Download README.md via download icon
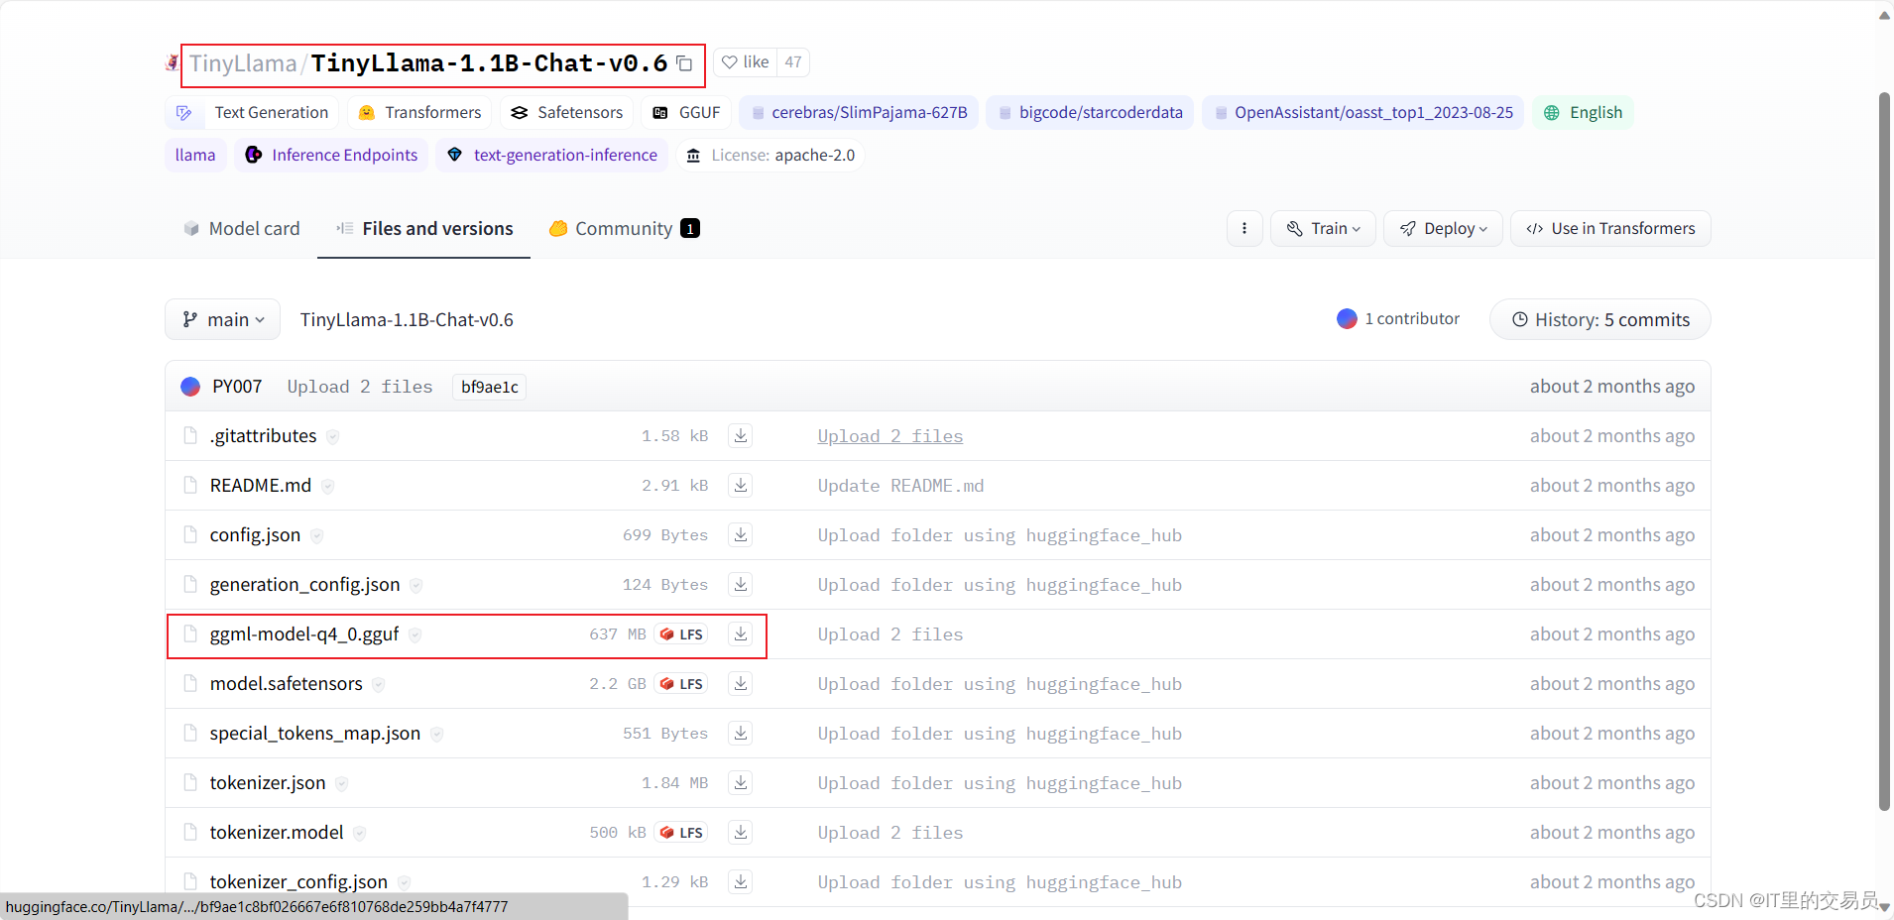Viewport: 1894px width, 920px height. point(741,485)
